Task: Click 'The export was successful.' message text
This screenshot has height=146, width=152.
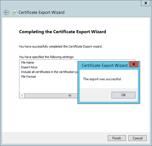Action: click(x=102, y=79)
